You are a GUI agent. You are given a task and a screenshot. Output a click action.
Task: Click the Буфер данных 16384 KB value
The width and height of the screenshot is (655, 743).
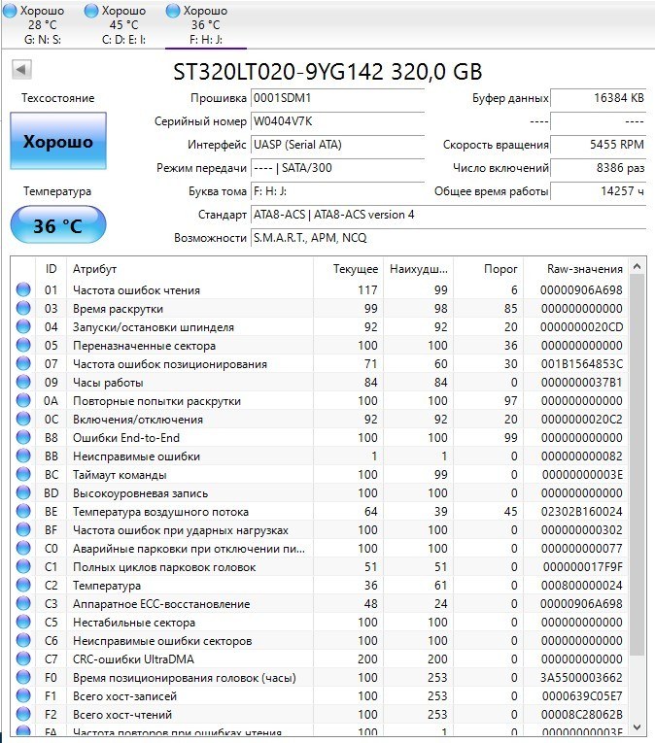[598, 98]
